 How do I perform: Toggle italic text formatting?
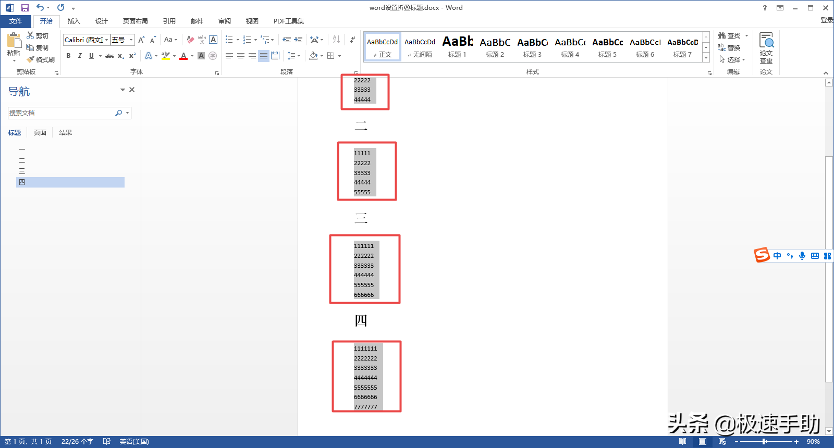(x=80, y=56)
